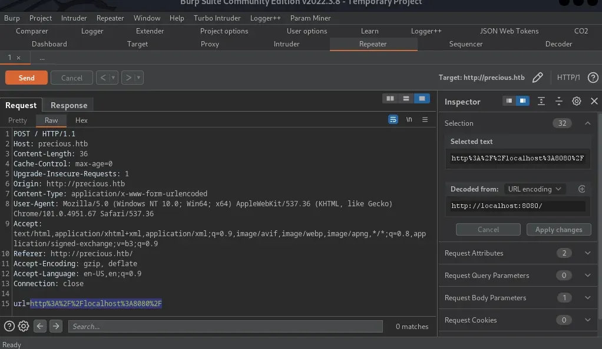Click the orange Send button
The width and height of the screenshot is (602, 349).
point(27,78)
